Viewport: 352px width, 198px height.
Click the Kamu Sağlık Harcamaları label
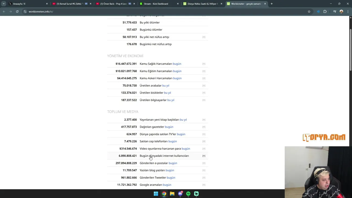[156, 64]
